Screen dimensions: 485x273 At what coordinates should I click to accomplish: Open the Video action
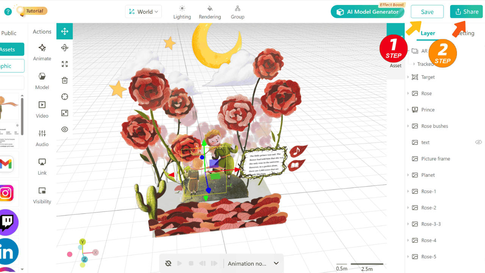click(x=42, y=109)
